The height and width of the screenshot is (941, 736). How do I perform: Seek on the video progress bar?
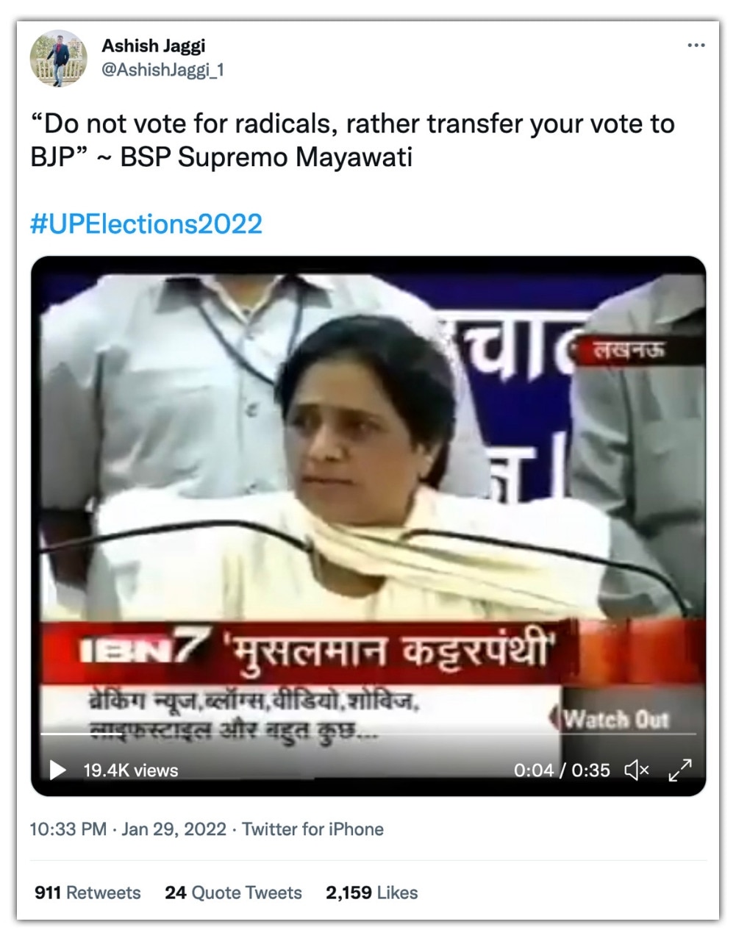tap(368, 734)
